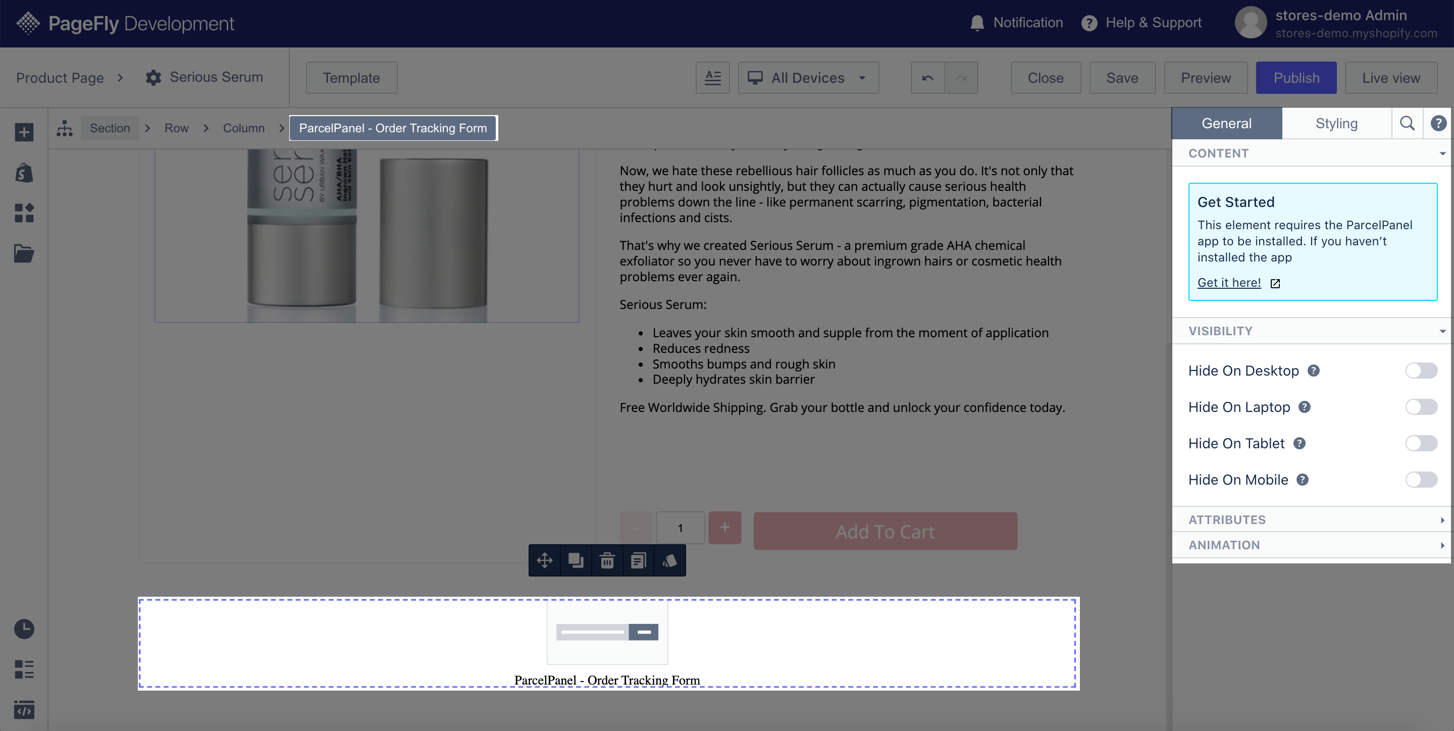Screen dimensions: 1454x731
Task: Open the version history clock
Action: click(24, 629)
